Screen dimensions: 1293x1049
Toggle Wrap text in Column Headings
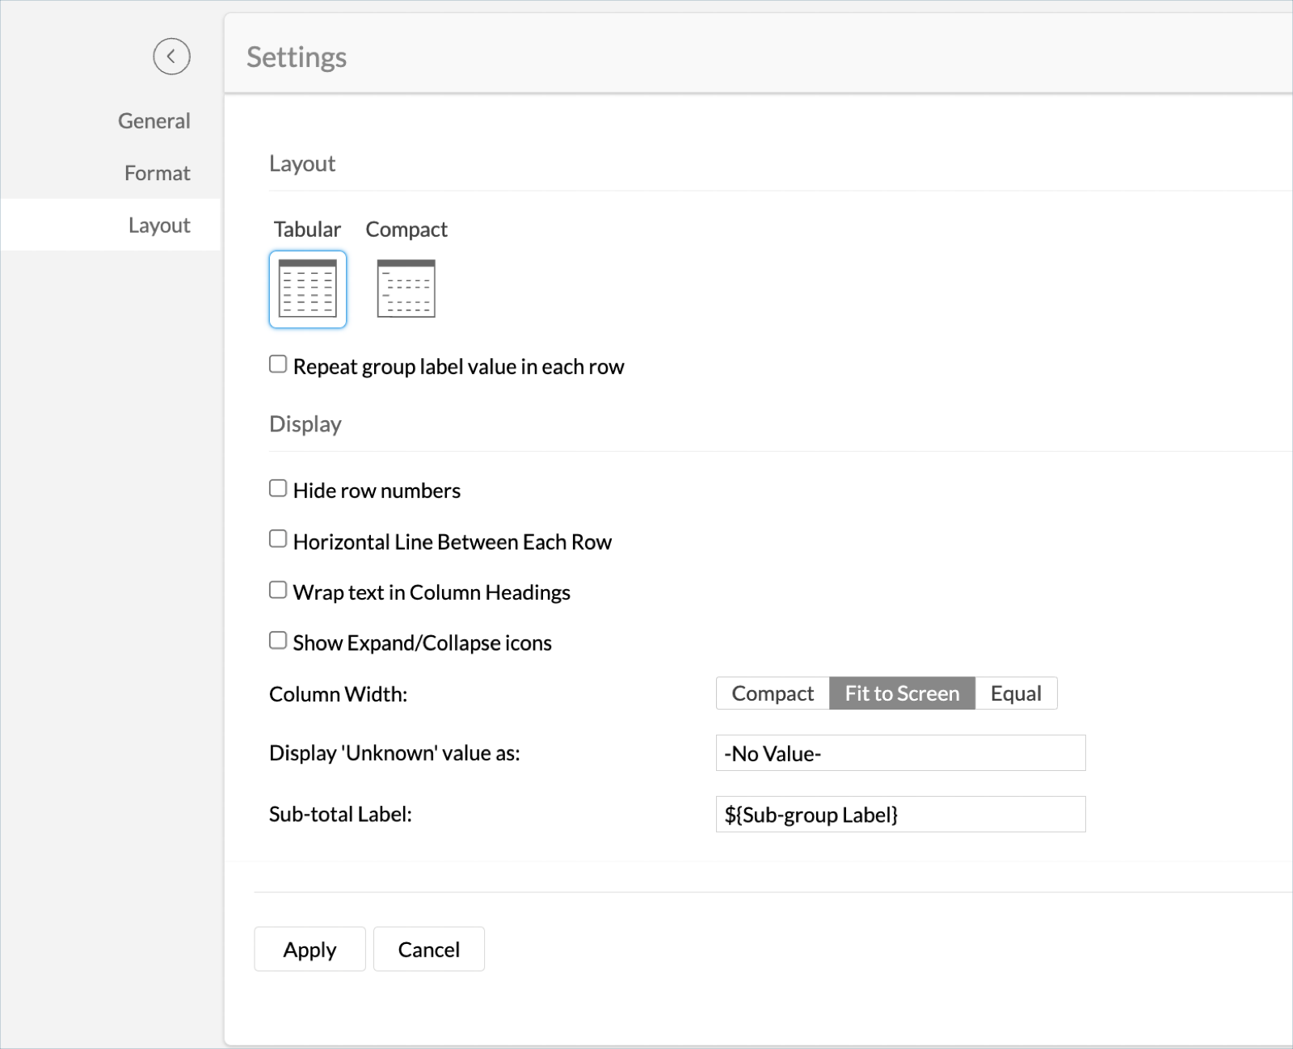pos(277,589)
